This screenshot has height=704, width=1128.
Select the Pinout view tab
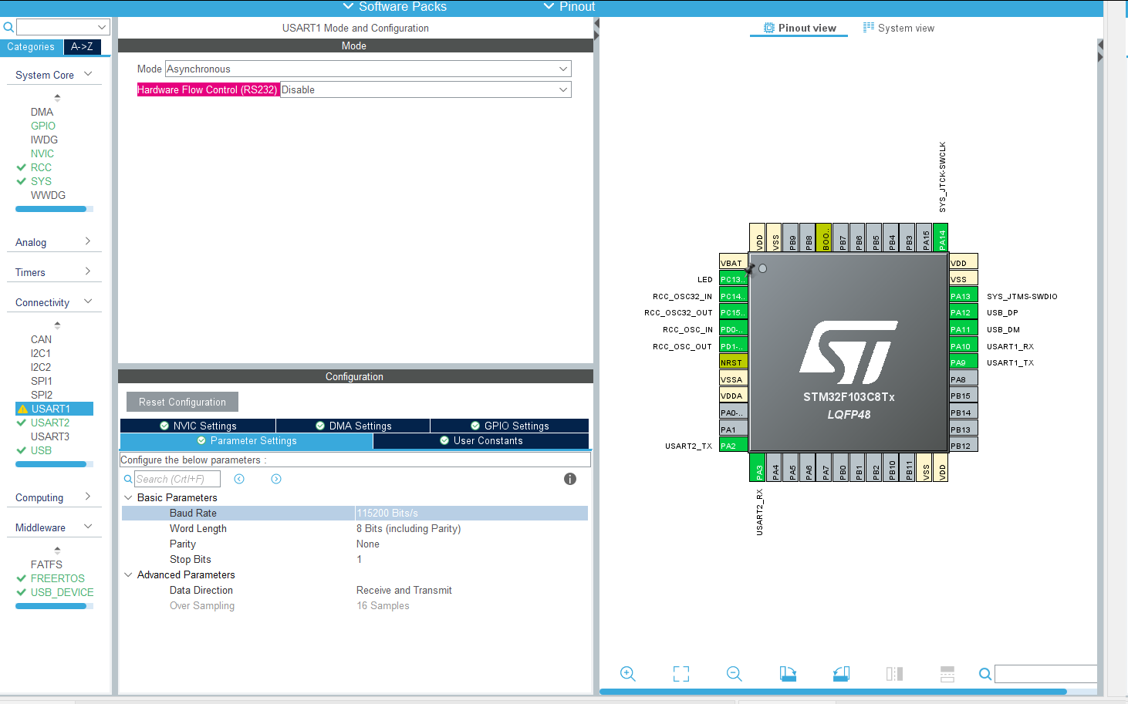coord(799,29)
